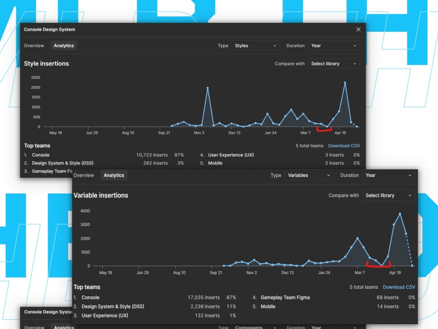
Task: Select Design System & Style (DSS) 282 inserts row
Action: [104, 163]
